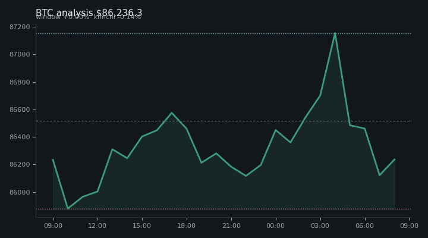Click the 06:00 x-axis time label

364,226
